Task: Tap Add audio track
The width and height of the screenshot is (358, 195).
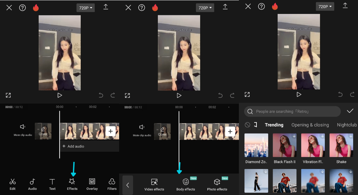Action: (89, 146)
